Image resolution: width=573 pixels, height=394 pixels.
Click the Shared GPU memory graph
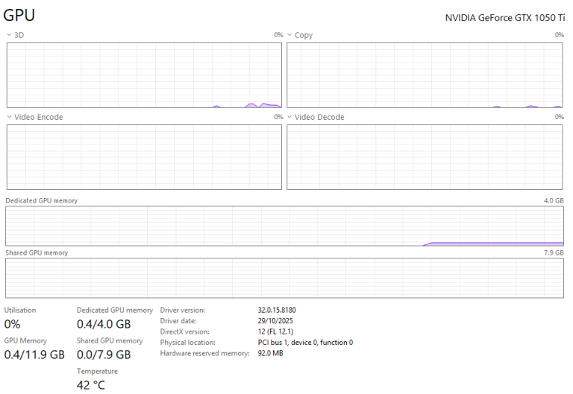click(x=284, y=278)
